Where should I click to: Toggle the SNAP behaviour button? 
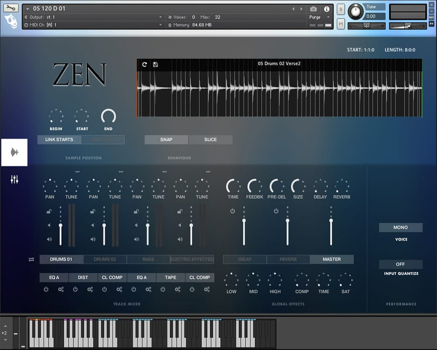166,139
